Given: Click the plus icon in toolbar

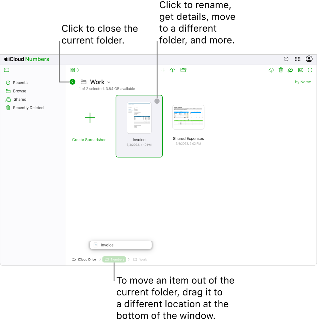Looking at the screenshot, I should point(163,70).
